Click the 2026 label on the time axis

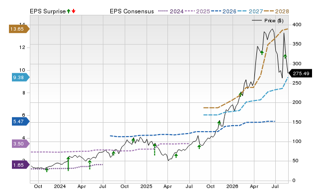pyautogui.click(x=232, y=186)
